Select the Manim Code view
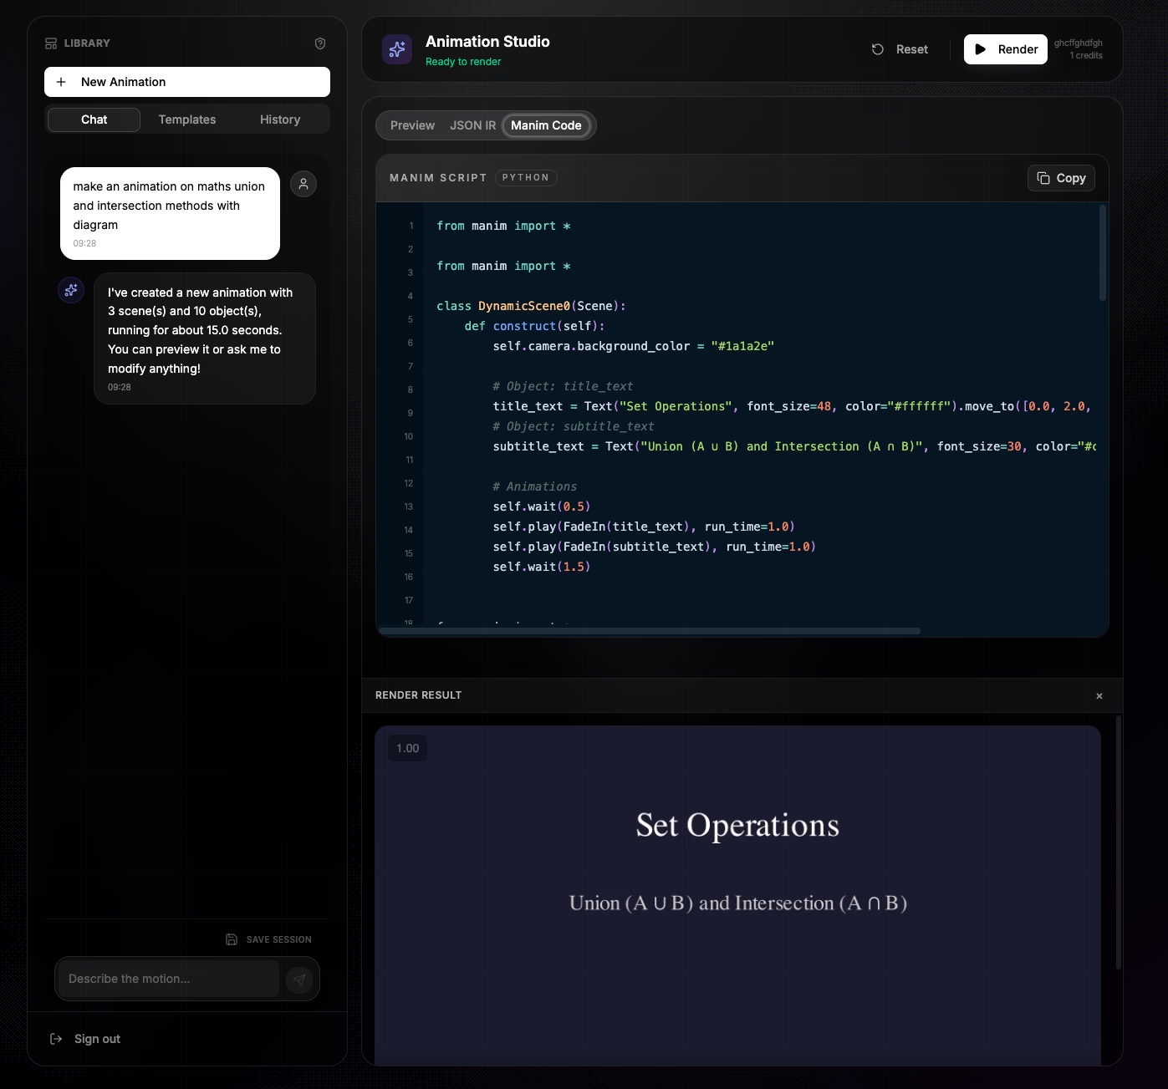The image size is (1168, 1089). pyautogui.click(x=546, y=125)
